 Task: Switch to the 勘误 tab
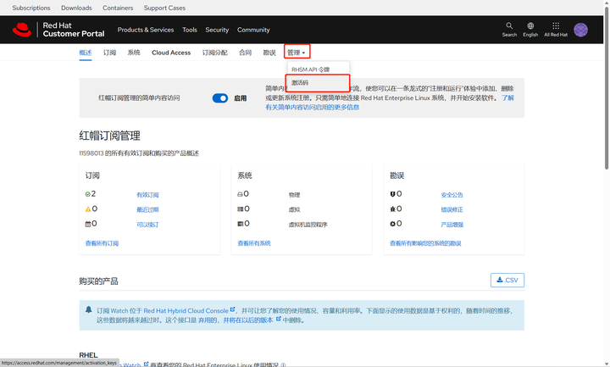click(x=269, y=53)
